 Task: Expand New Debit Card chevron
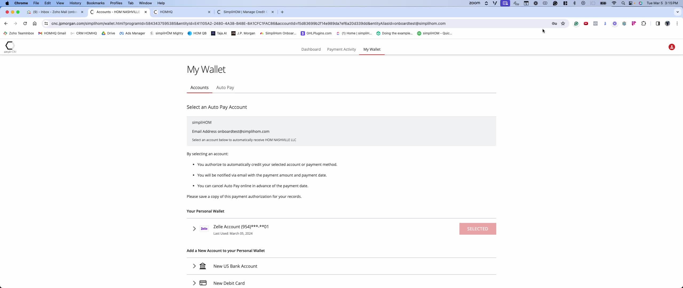click(x=194, y=283)
